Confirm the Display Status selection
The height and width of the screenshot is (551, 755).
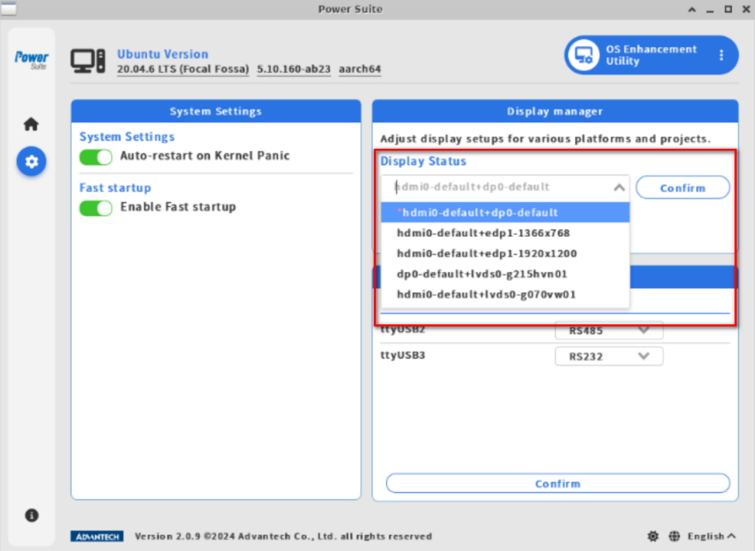[682, 187]
